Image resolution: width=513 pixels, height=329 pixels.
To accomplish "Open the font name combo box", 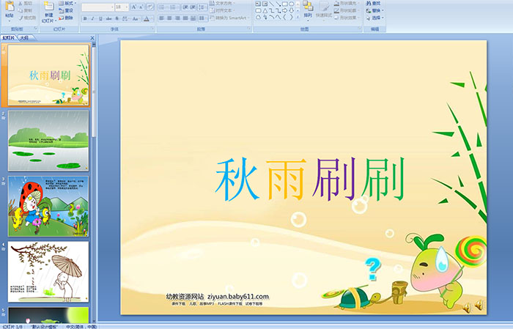I will tap(97, 7).
